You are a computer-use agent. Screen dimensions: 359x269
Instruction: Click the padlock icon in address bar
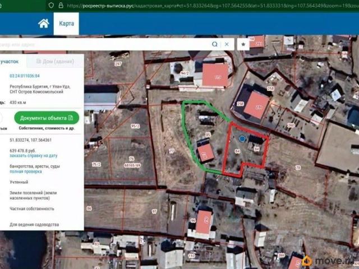(x=61, y=5)
